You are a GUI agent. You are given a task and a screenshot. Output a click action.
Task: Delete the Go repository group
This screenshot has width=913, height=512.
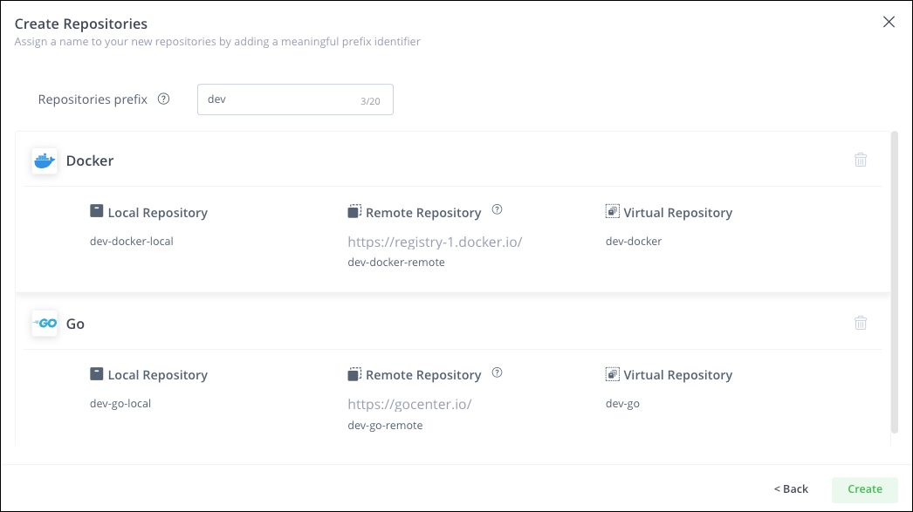pos(861,323)
